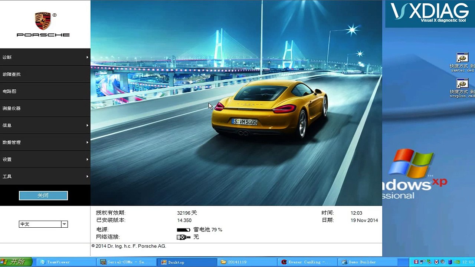Click the 已安装版本 label
475x267 pixels.
pyautogui.click(x=111, y=220)
